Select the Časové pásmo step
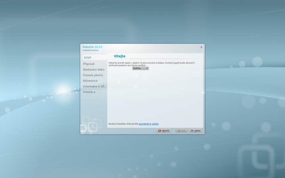The image size is (285, 178). click(x=93, y=75)
